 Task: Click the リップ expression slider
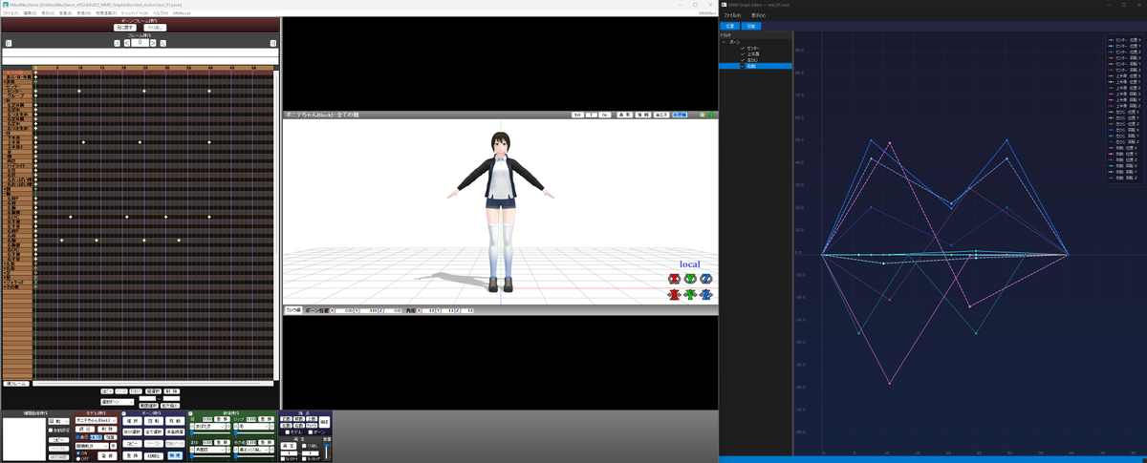click(254, 432)
